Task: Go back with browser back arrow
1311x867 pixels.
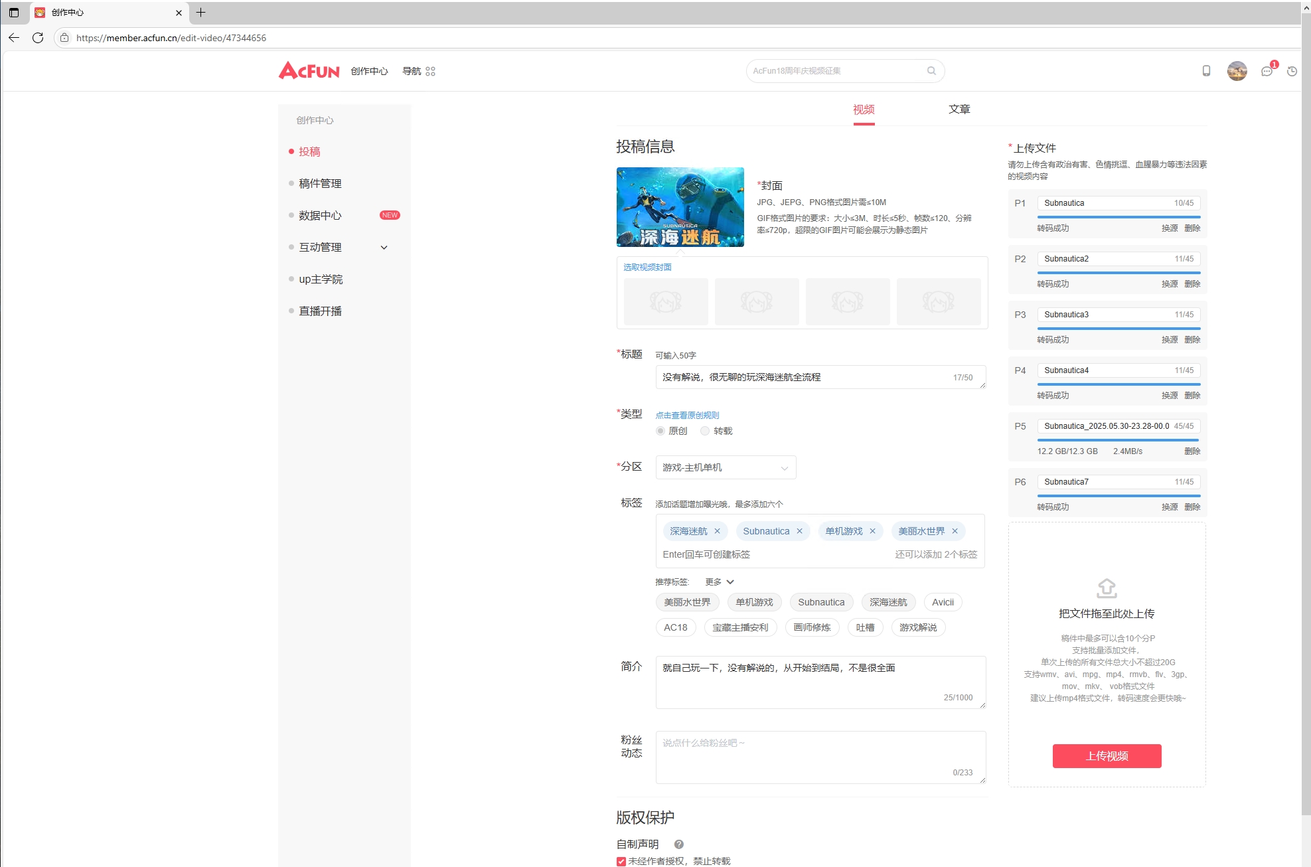Action: (x=14, y=38)
